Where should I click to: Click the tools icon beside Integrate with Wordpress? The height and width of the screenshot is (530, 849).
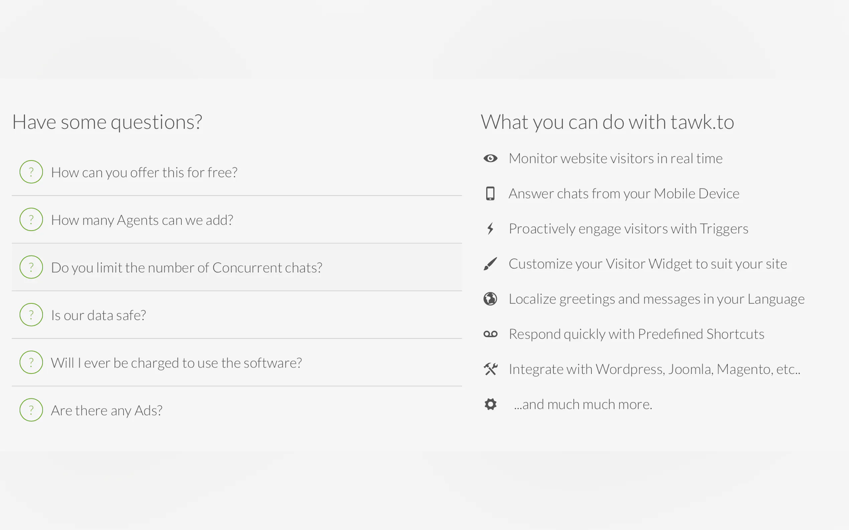pyautogui.click(x=490, y=369)
